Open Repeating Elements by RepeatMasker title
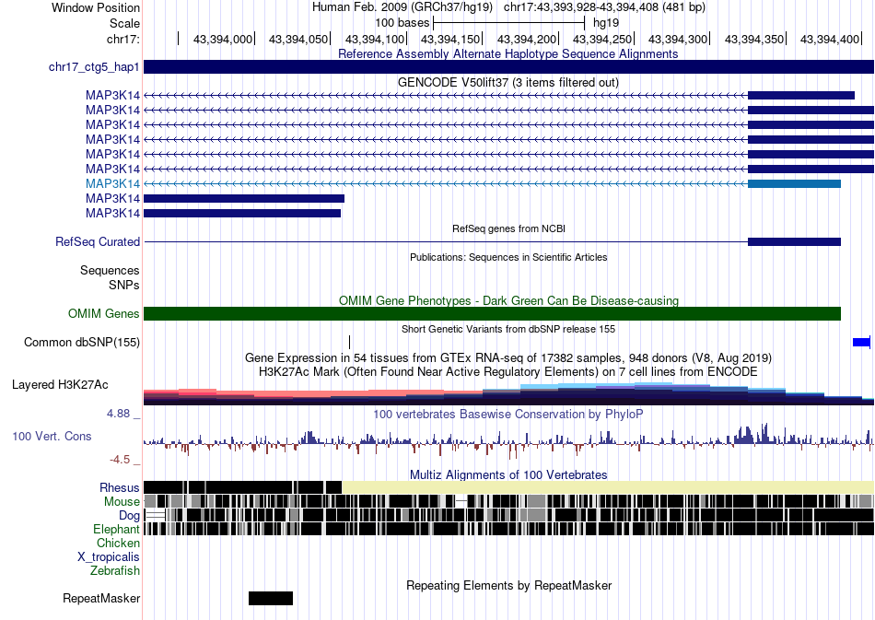 [x=509, y=585]
